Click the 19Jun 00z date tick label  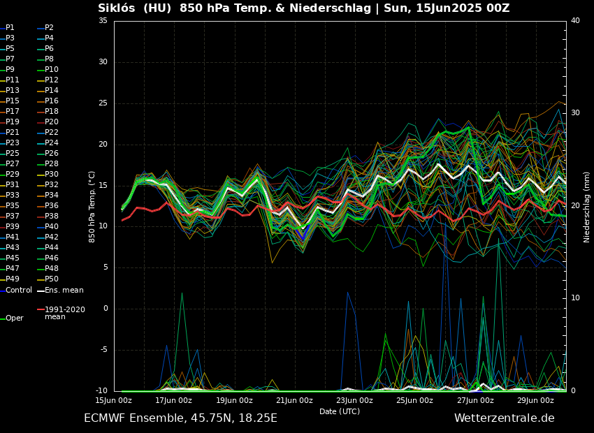234,400
